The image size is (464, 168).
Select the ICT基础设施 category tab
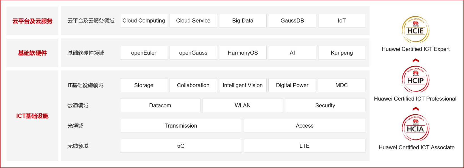coord(32,116)
